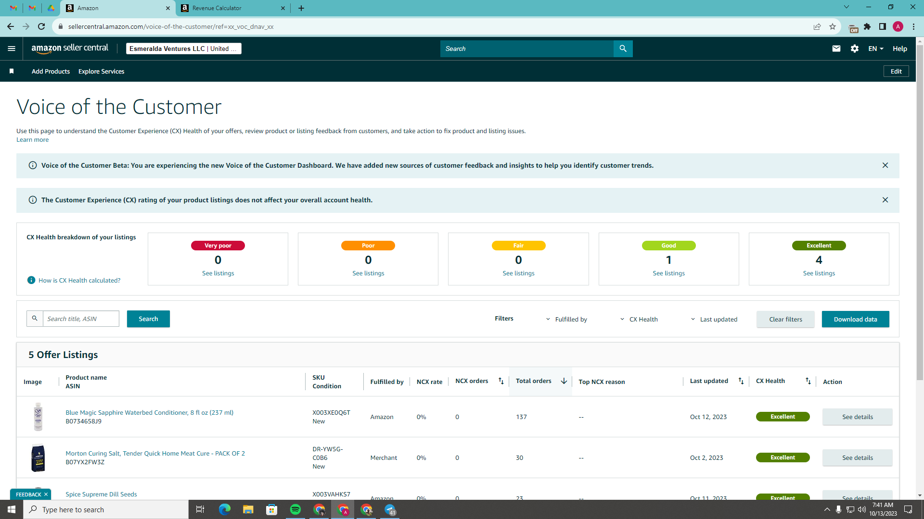See listings under the Good card
The width and height of the screenshot is (924, 519).
tap(668, 273)
